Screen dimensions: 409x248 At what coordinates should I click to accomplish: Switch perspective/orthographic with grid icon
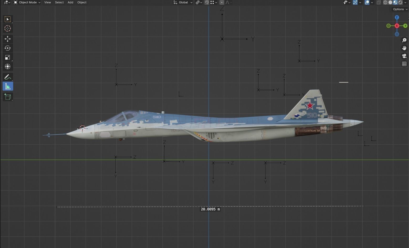tap(404, 64)
